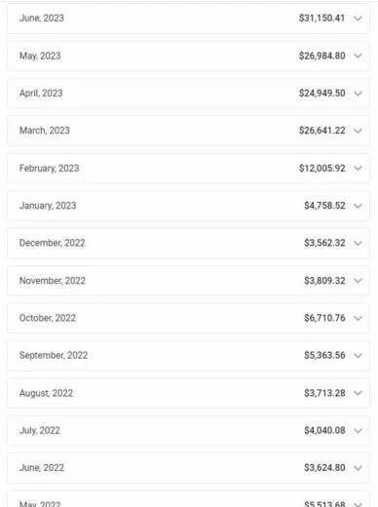Select the May, 2023 label
Image resolution: width=378 pixels, height=507 pixels.
[40, 56]
